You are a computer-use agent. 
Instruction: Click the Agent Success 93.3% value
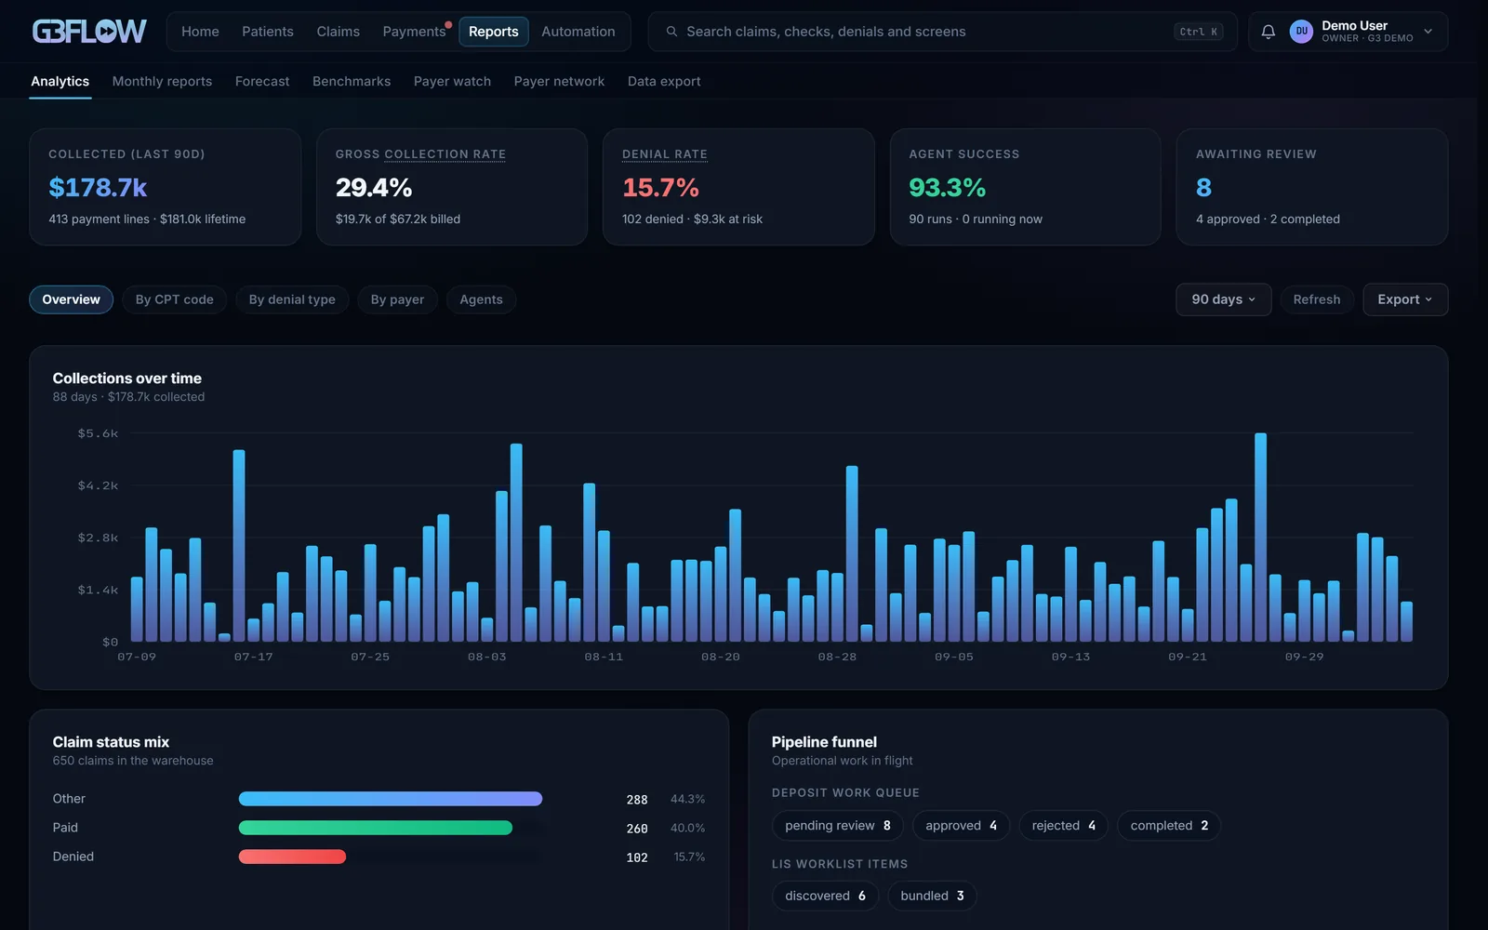coord(947,188)
